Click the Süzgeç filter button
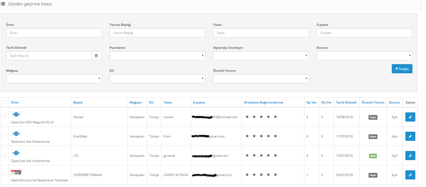426x187 pixels. click(402, 69)
